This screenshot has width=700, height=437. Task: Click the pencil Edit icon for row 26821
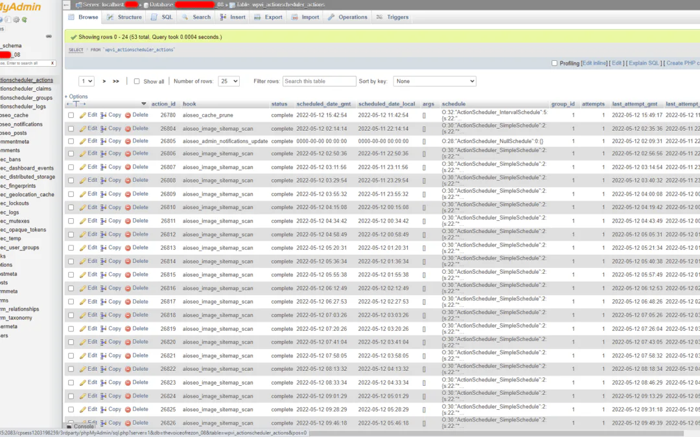82,356
